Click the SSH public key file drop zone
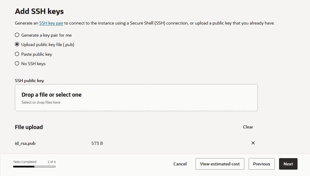This screenshot has height=176, width=310. click(136, 98)
